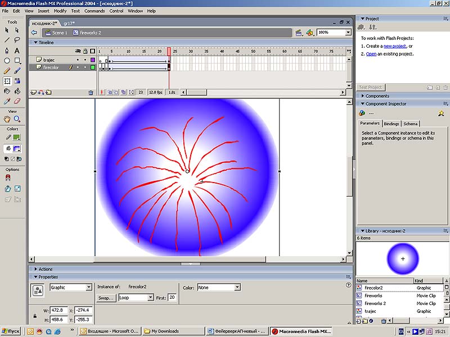Screen dimensions: 450x337
Task: Expand the Actions panel
Action: [x=45, y=269]
